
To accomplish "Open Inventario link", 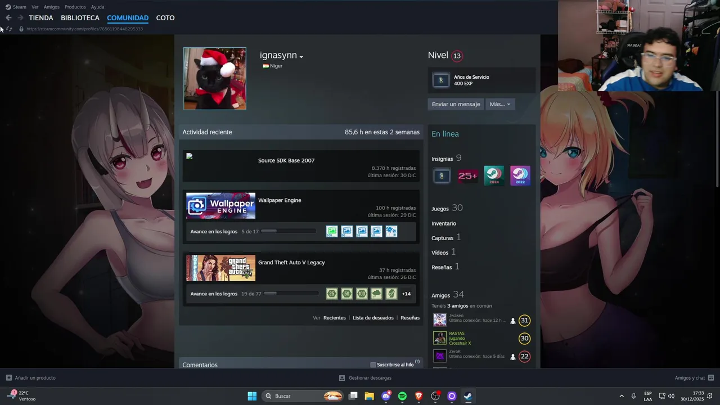I will (444, 223).
